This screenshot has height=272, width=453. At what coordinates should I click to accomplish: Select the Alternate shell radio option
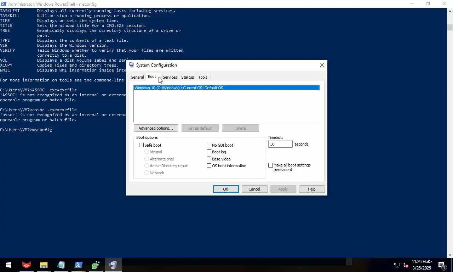(x=147, y=159)
